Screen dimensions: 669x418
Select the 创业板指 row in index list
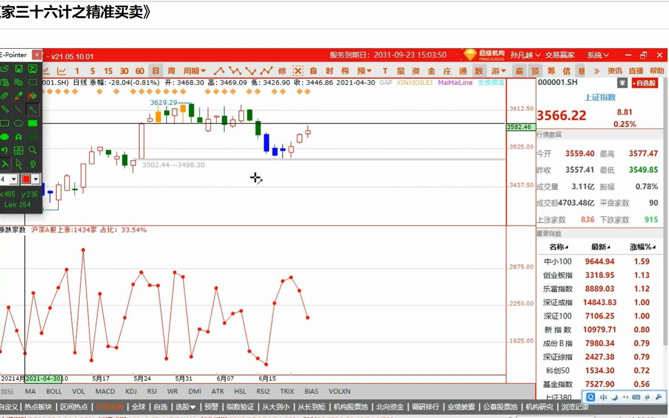pyautogui.click(x=599, y=275)
